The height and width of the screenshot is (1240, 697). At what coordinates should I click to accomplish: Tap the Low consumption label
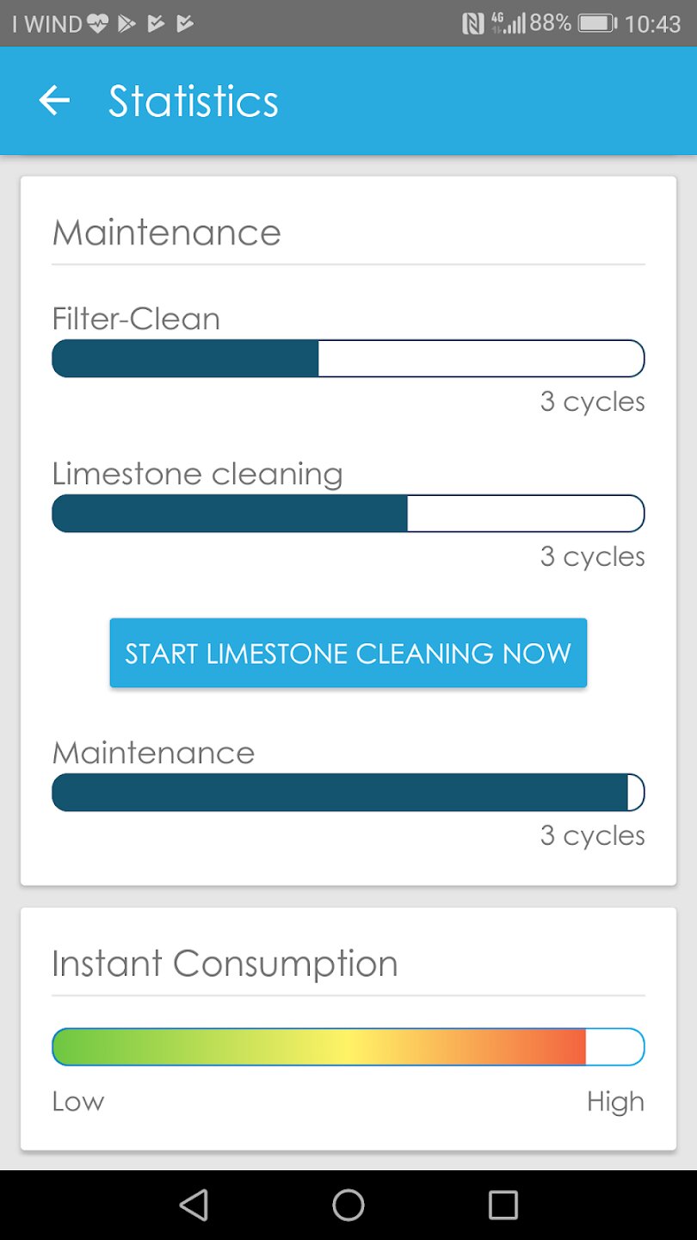[x=78, y=1101]
